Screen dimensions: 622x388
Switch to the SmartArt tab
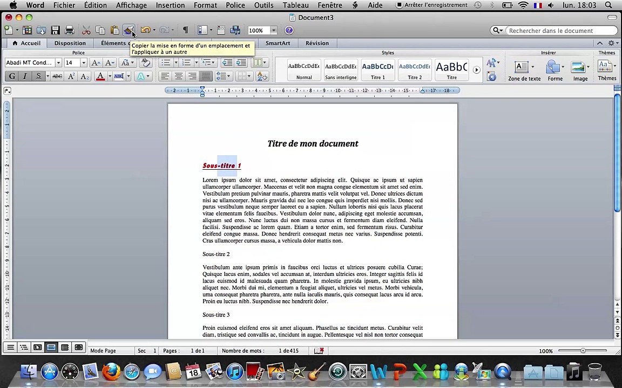pos(278,43)
